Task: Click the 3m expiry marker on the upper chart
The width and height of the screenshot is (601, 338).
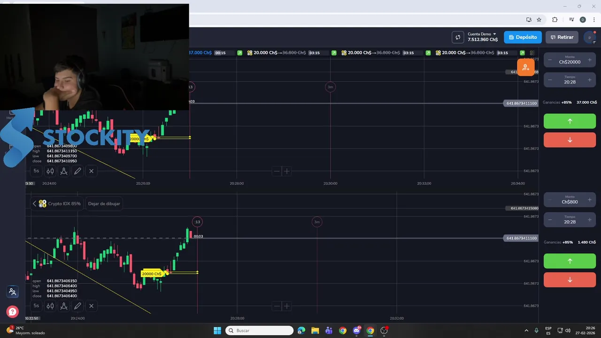Action: pos(330,87)
